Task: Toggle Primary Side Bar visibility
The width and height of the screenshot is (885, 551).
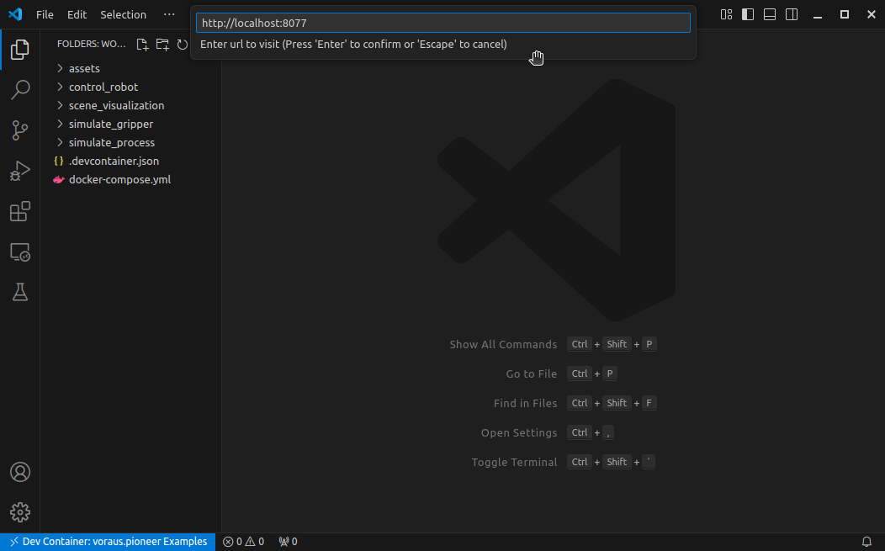Action: click(x=748, y=14)
